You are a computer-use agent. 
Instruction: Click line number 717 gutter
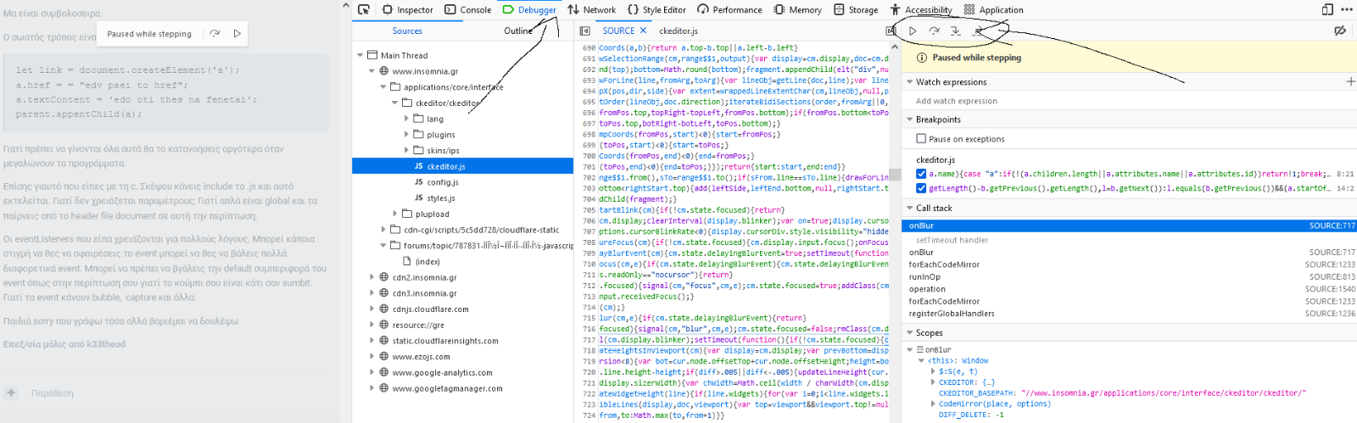588,339
